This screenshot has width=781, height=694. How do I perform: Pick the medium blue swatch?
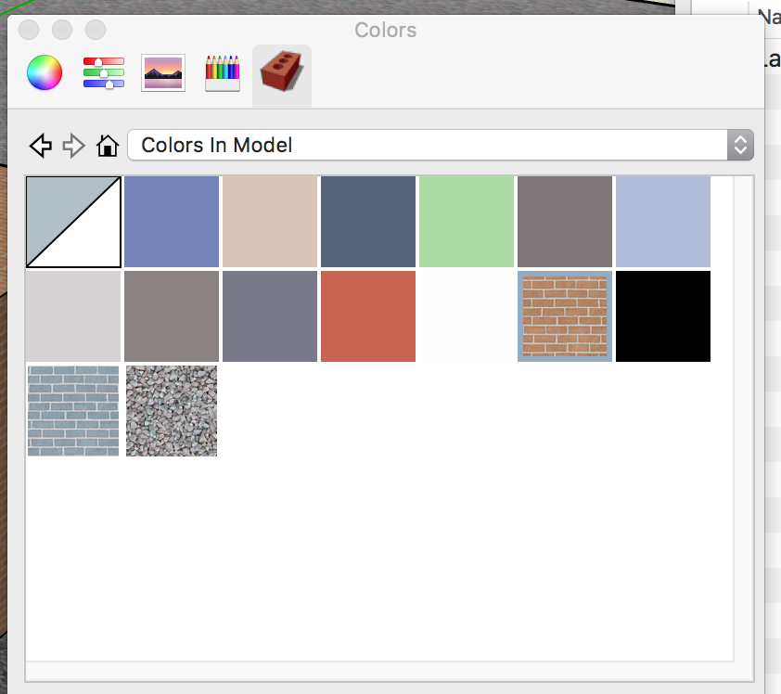[x=172, y=222]
